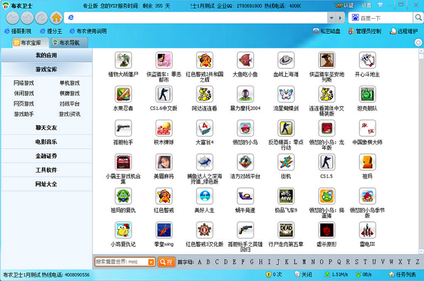
Task: Click the URL address bar
Action: pyautogui.click(x=196, y=18)
